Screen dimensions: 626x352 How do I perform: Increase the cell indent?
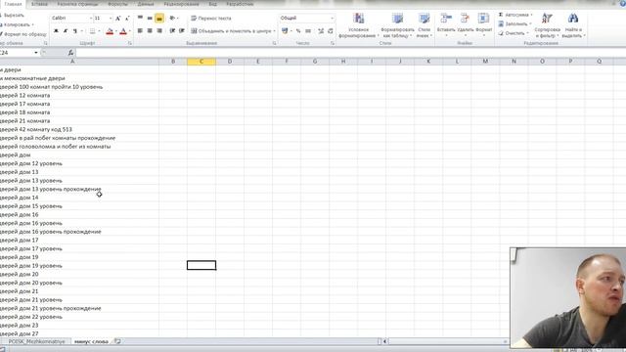coord(182,30)
